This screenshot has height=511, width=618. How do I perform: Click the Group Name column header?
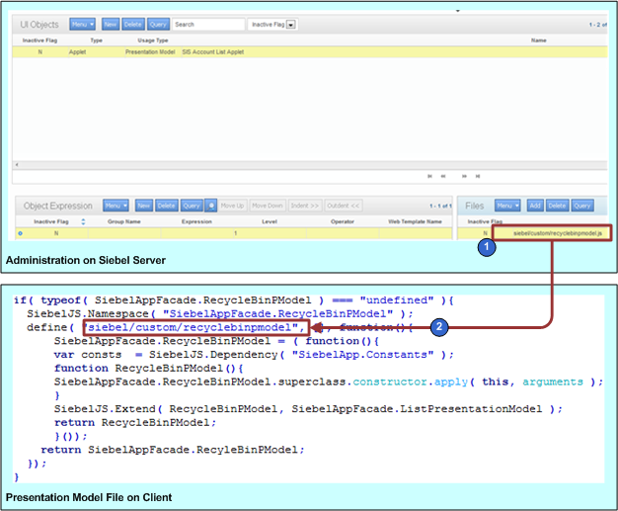pos(124,221)
